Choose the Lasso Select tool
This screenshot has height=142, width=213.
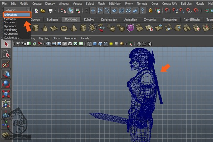6,54
